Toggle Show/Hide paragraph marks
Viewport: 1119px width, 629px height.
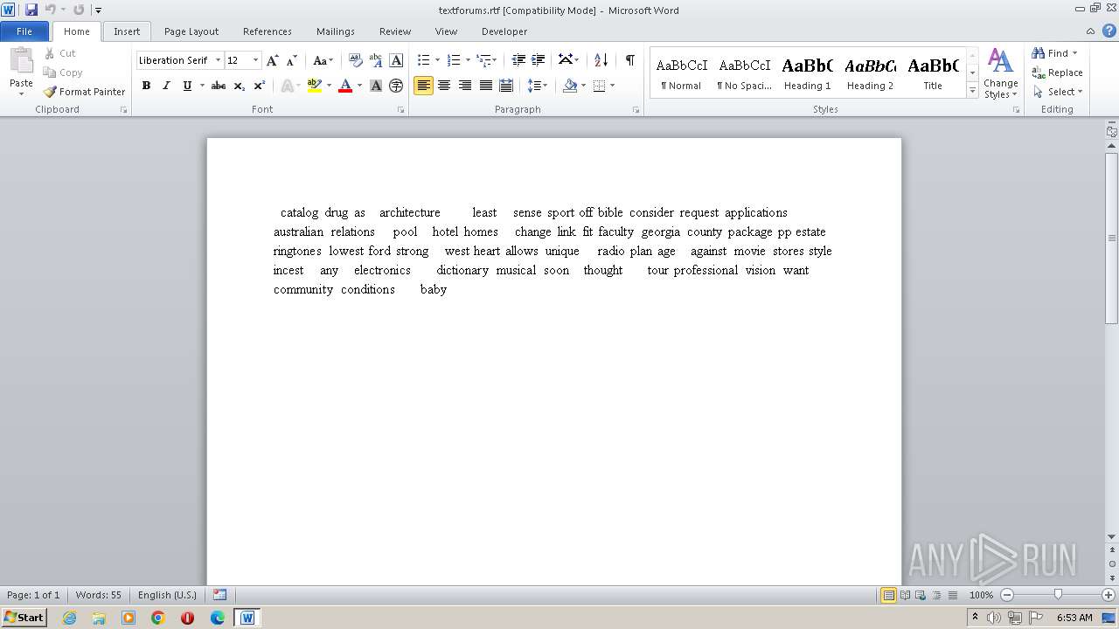[629, 60]
